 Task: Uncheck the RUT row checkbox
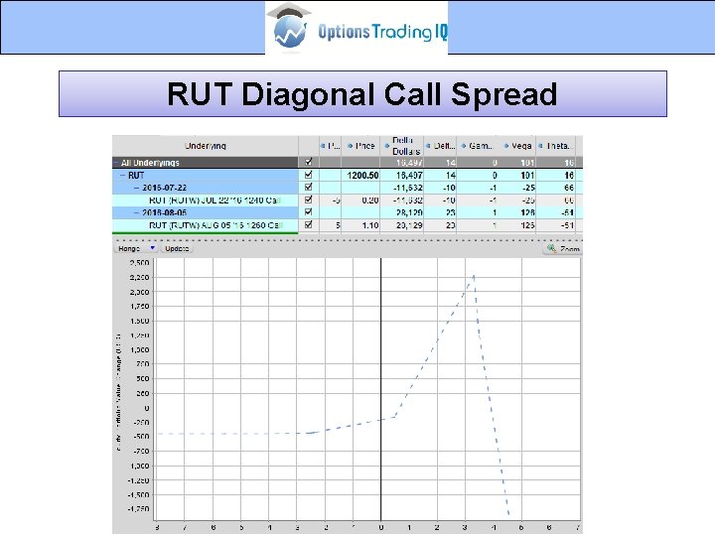click(309, 175)
